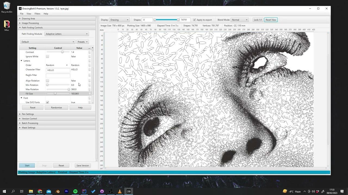This screenshot has width=348, height=195.
Task: Open Spotify from taskbar
Action: [75, 191]
